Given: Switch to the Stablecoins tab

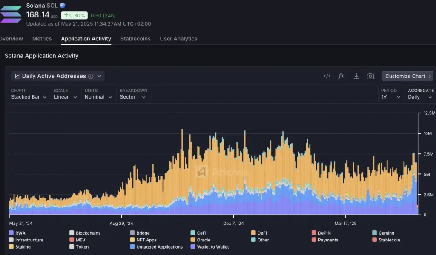Looking at the screenshot, I should click(x=135, y=39).
